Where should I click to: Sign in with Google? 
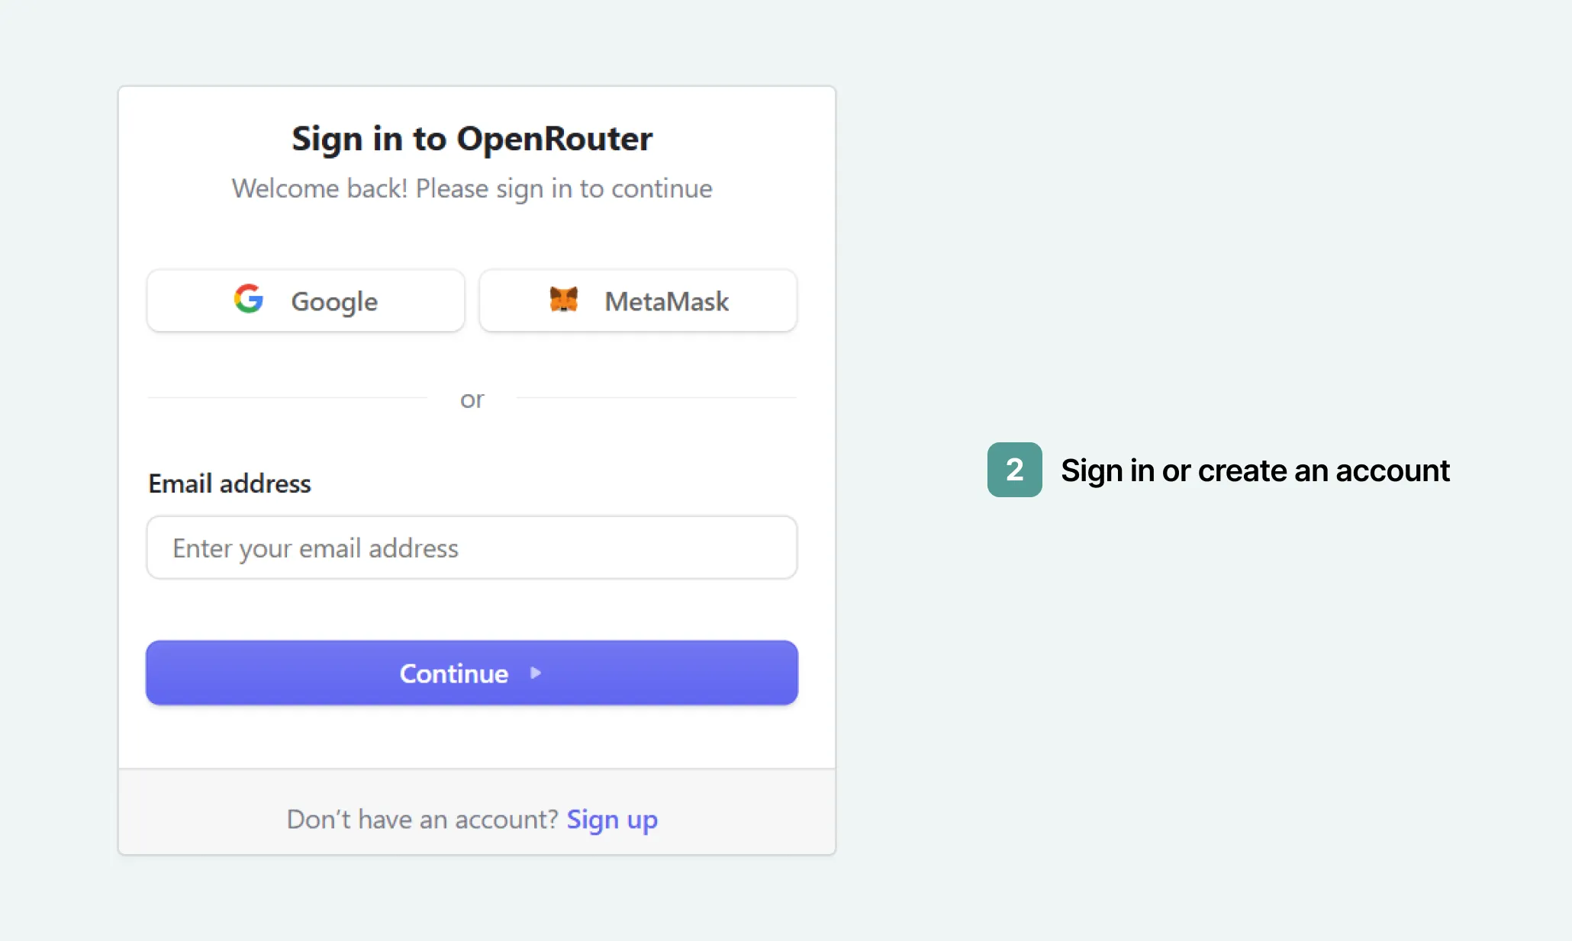click(x=304, y=300)
